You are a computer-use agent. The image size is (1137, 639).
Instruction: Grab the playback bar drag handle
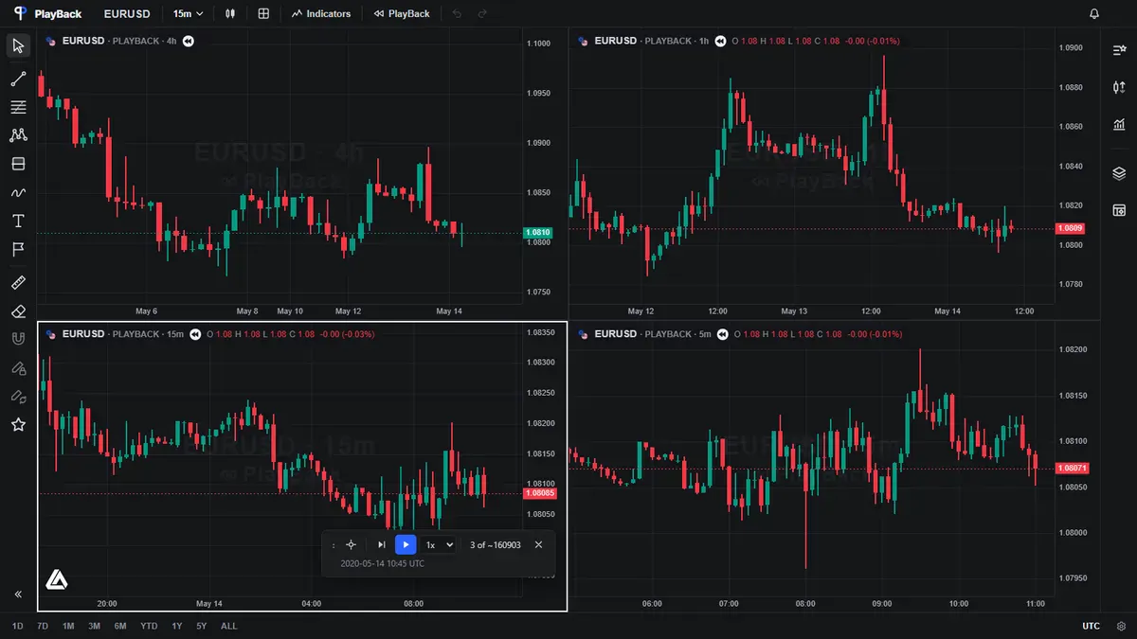click(334, 545)
